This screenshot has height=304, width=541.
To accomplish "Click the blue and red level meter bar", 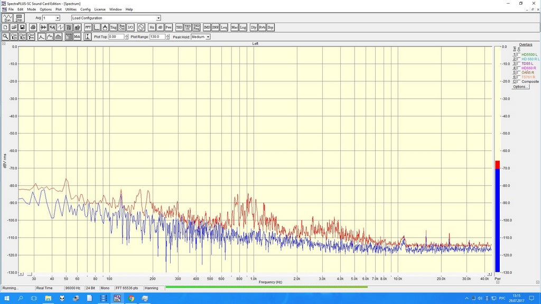I will (497, 216).
